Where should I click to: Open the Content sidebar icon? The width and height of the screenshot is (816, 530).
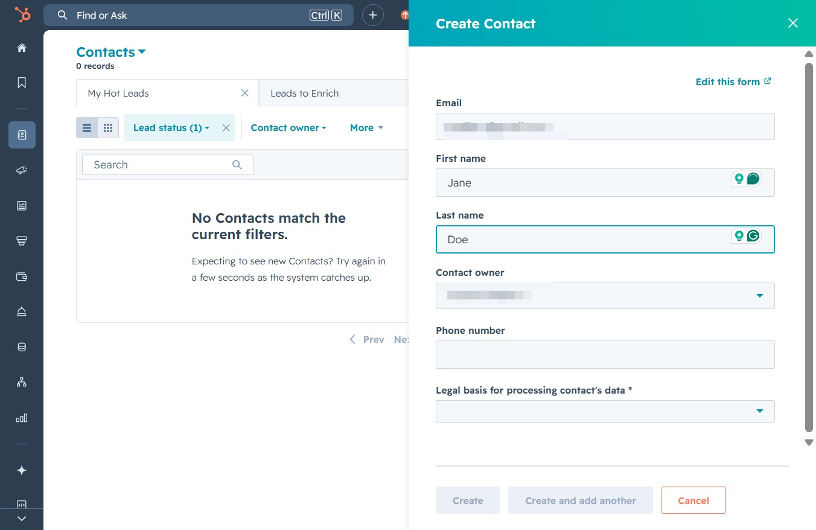[x=22, y=206]
